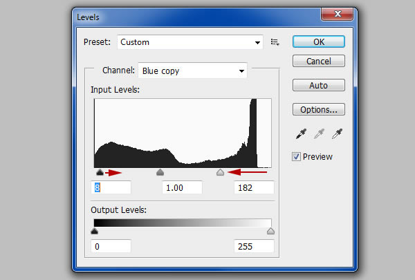Click the output white level slider

click(x=270, y=232)
